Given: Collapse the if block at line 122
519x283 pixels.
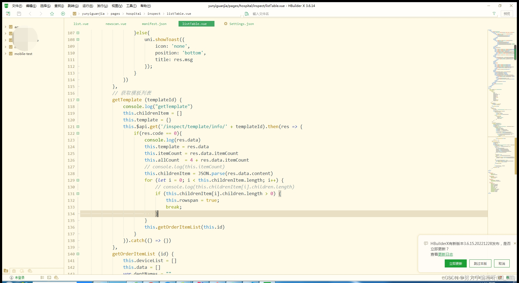Looking at the screenshot, I should click(x=78, y=133).
